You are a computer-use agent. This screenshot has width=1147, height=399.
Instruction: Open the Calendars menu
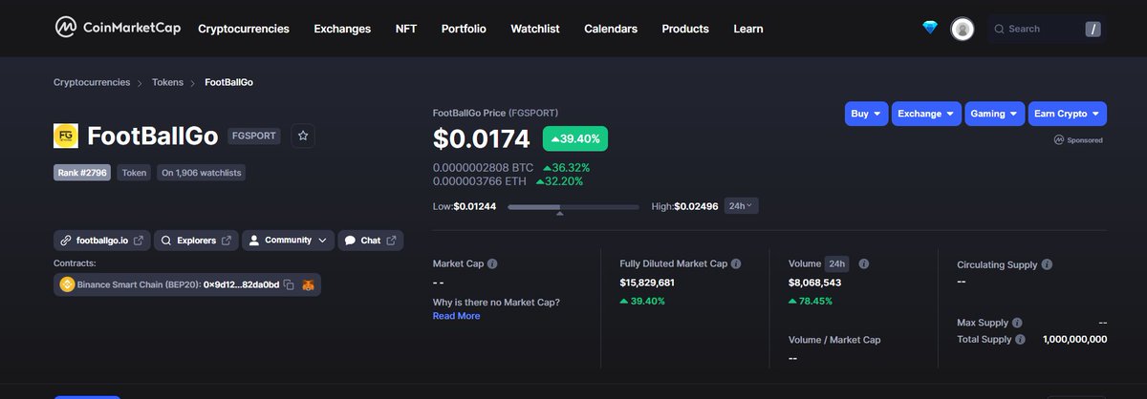point(611,29)
